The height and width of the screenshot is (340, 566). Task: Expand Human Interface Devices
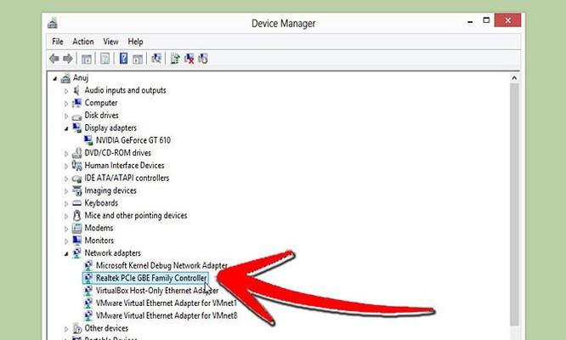point(66,166)
